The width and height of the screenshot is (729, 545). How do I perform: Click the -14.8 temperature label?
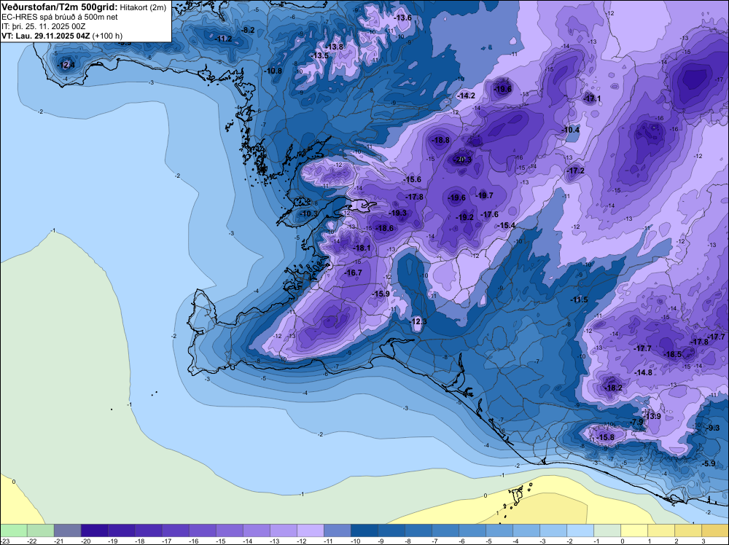click(x=644, y=372)
